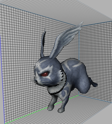Viewport: 112px width, 124px height.
Task: Select the rabbit's thin upright ear
Action: [43, 43]
